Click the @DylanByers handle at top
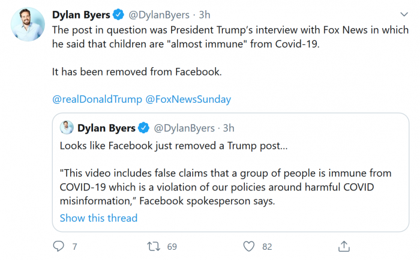This screenshot has width=420, height=260. tap(156, 14)
